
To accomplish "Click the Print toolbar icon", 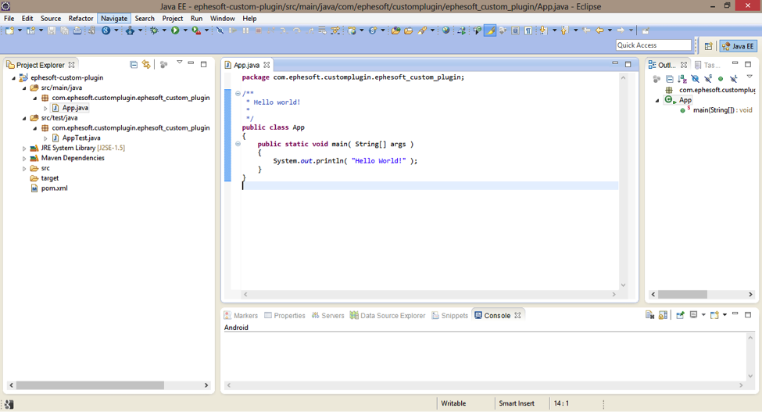I will [x=77, y=30].
